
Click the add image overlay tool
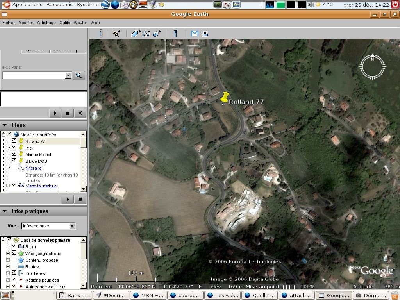point(157,34)
